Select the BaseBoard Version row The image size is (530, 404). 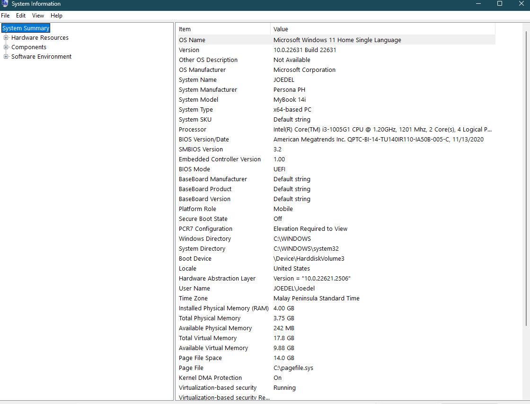[336, 199]
